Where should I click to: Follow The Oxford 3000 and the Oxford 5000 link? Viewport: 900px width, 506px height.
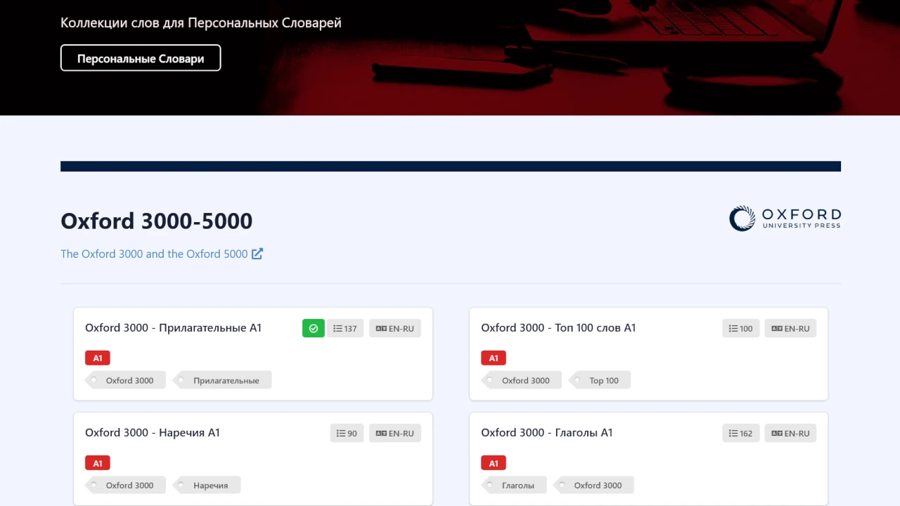(162, 254)
